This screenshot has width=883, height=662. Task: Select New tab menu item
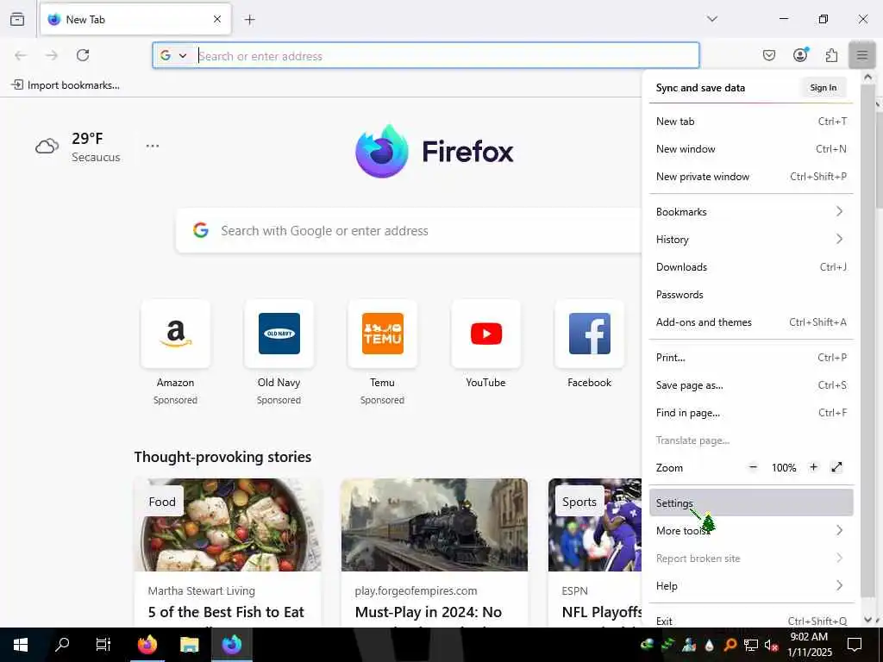[751, 121]
